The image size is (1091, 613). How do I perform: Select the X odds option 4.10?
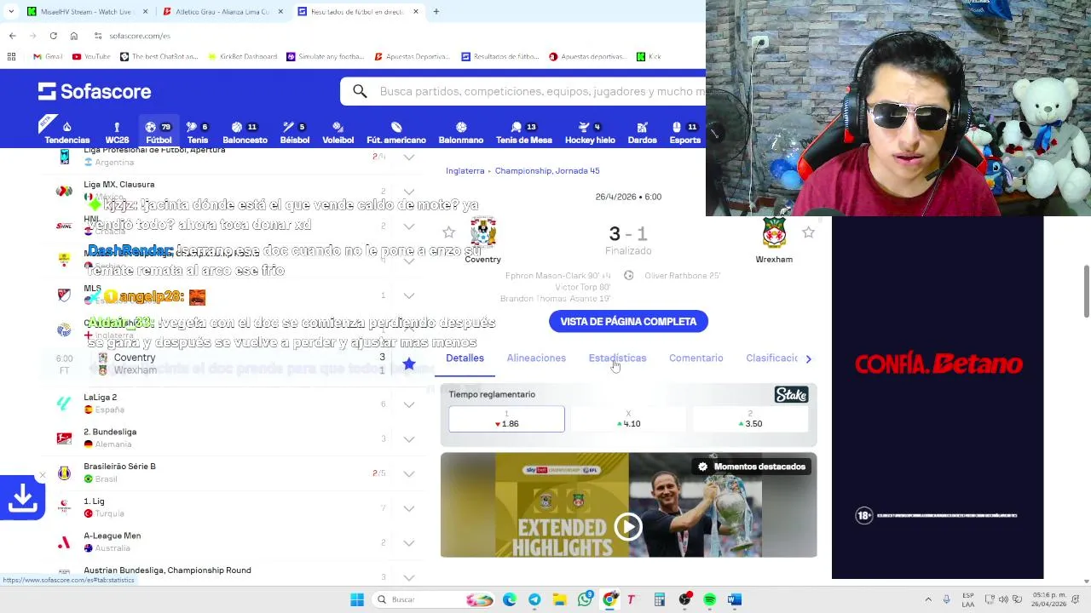[628, 419]
